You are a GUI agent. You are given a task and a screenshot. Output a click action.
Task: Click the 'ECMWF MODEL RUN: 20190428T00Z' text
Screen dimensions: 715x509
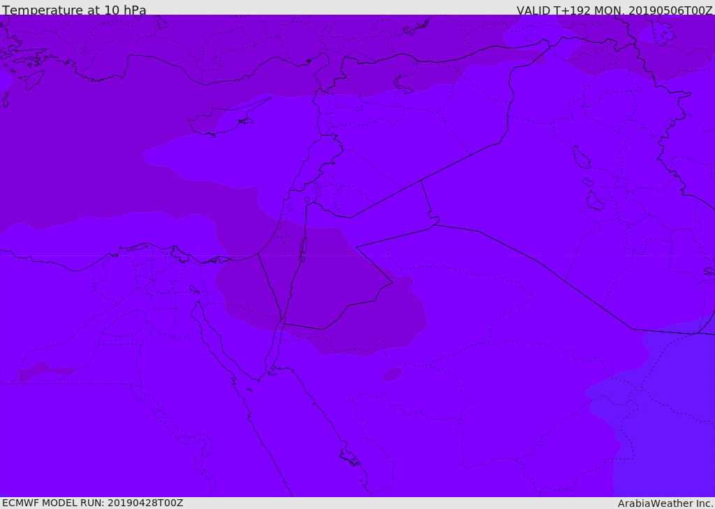[93, 503]
